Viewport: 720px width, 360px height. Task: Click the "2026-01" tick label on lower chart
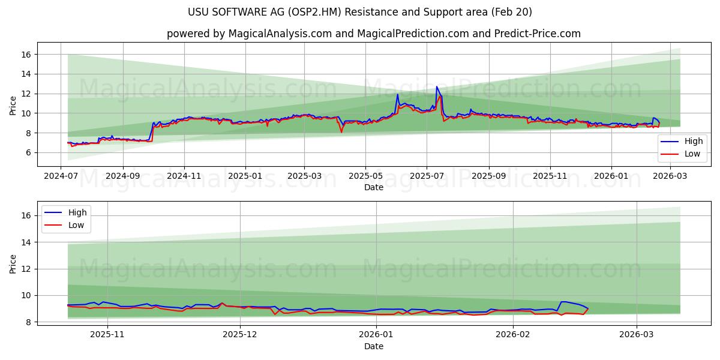(x=377, y=335)
